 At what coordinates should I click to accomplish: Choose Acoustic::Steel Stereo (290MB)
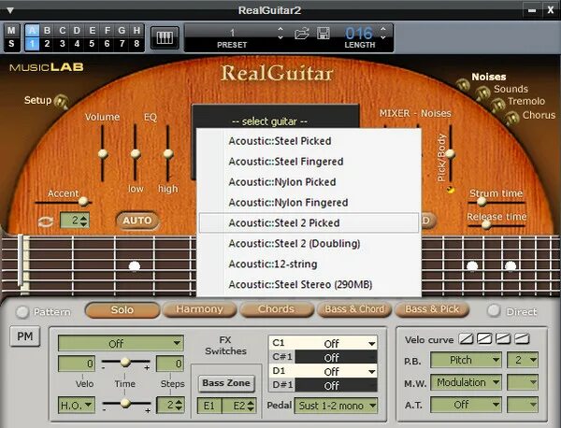309,285
